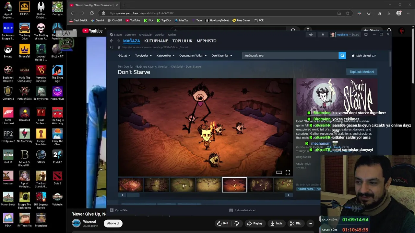Click Paylaş share button
Image resolution: width=415 pixels, height=233 pixels.
point(255,223)
